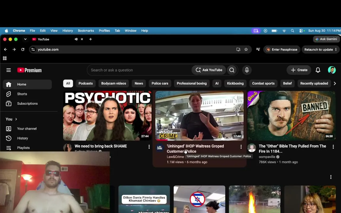Go forward with the browser forward arrow
The image size is (341, 213).
pyautogui.click(x=14, y=50)
